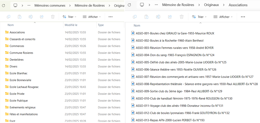This screenshot has width=260, height=123.
Task: Click folder icon of Commerces
Action: point(7,46)
